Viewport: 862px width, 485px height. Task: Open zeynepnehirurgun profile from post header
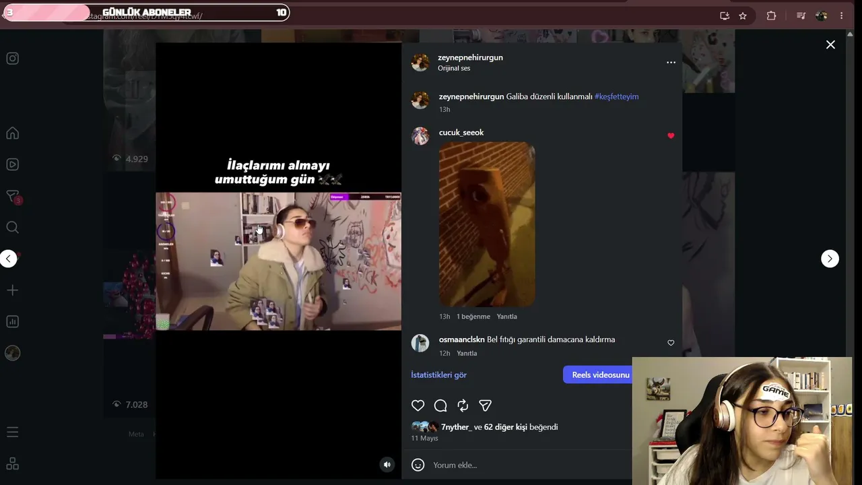(470, 57)
